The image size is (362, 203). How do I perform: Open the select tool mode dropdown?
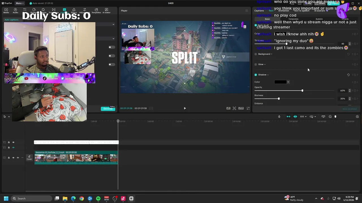[x=9, y=116]
